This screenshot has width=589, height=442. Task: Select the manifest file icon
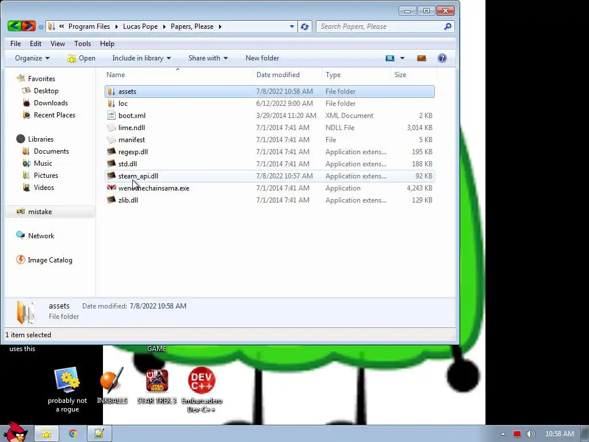[111, 139]
